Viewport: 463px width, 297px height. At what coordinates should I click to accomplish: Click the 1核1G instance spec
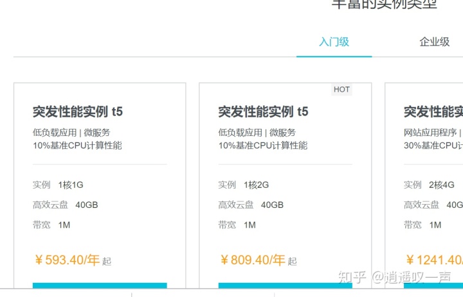click(71, 185)
